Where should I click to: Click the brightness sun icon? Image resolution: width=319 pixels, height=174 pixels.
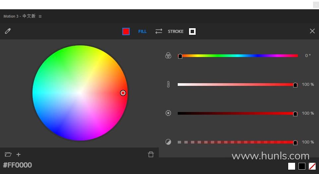pos(168,113)
